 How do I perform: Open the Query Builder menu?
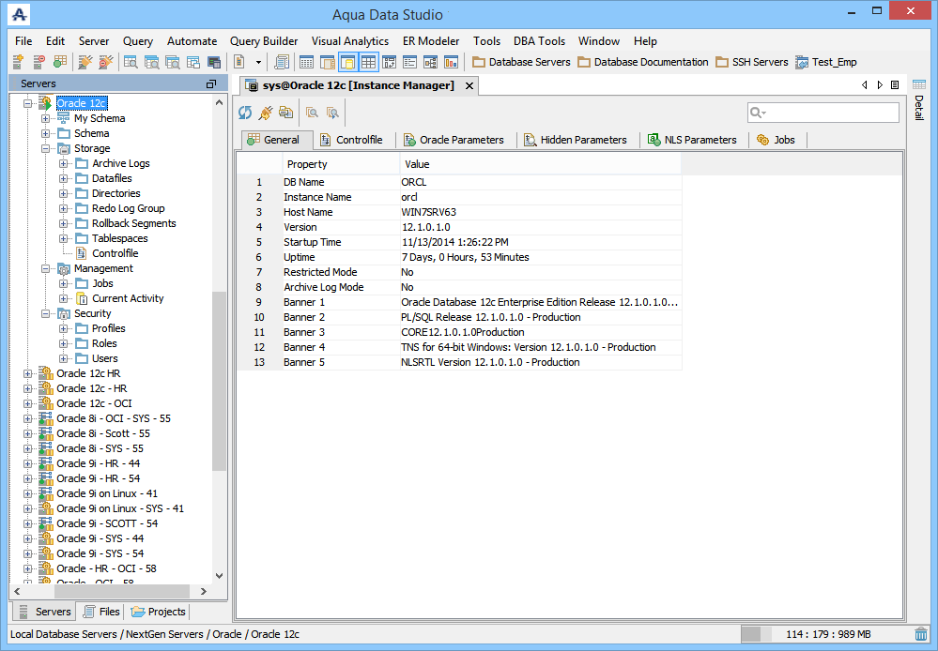point(264,40)
